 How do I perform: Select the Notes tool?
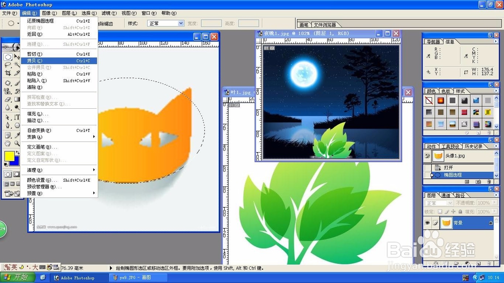point(8,135)
